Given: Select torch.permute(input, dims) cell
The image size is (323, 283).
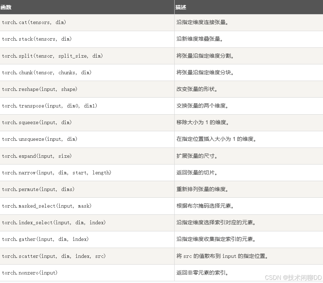Looking at the screenshot, I should coord(87,189).
